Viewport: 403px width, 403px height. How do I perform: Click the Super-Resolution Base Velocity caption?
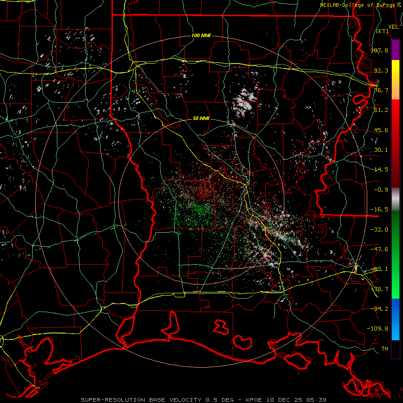204,400
